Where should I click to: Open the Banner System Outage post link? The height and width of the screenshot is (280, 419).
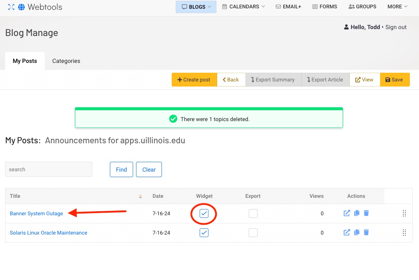(36, 213)
